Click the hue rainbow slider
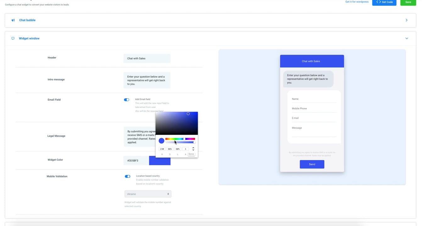 180,139
